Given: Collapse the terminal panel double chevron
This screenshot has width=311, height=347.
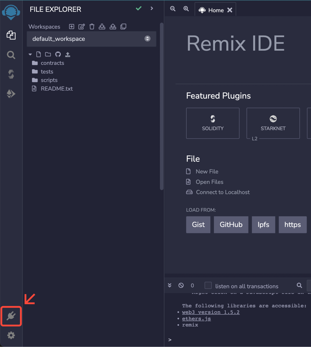Looking at the screenshot, I should (169, 285).
